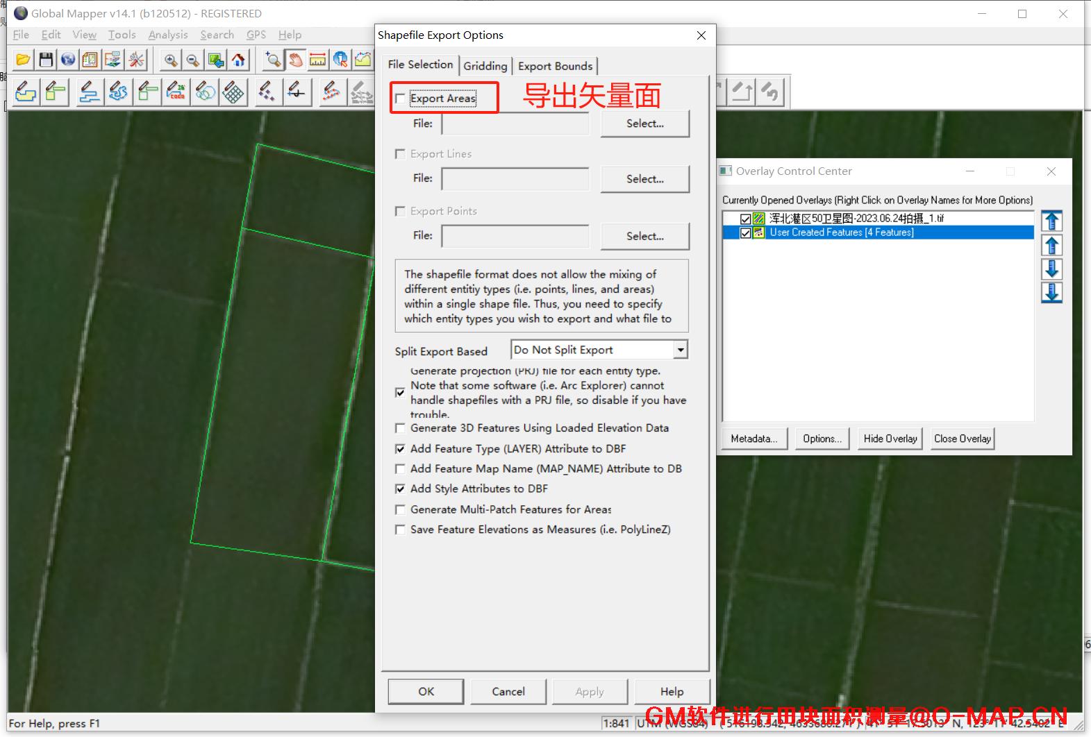Viewport: 1091px width, 737px height.
Task: Click the COGO input tool icon
Action: click(x=176, y=92)
